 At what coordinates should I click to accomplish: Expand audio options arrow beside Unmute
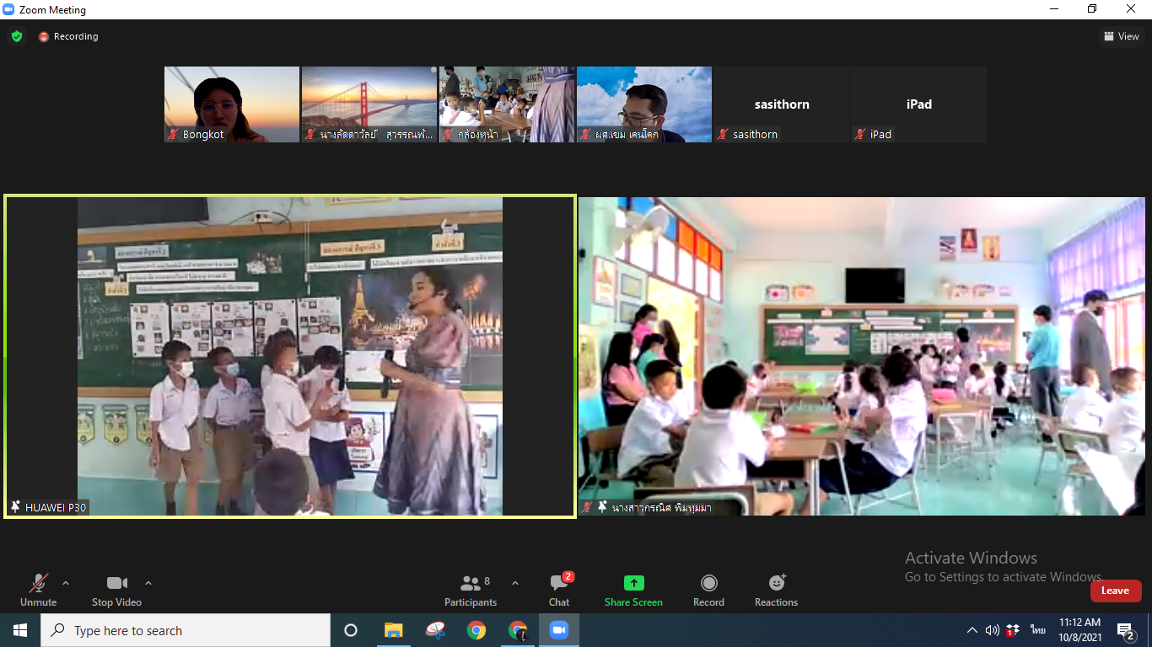66,583
